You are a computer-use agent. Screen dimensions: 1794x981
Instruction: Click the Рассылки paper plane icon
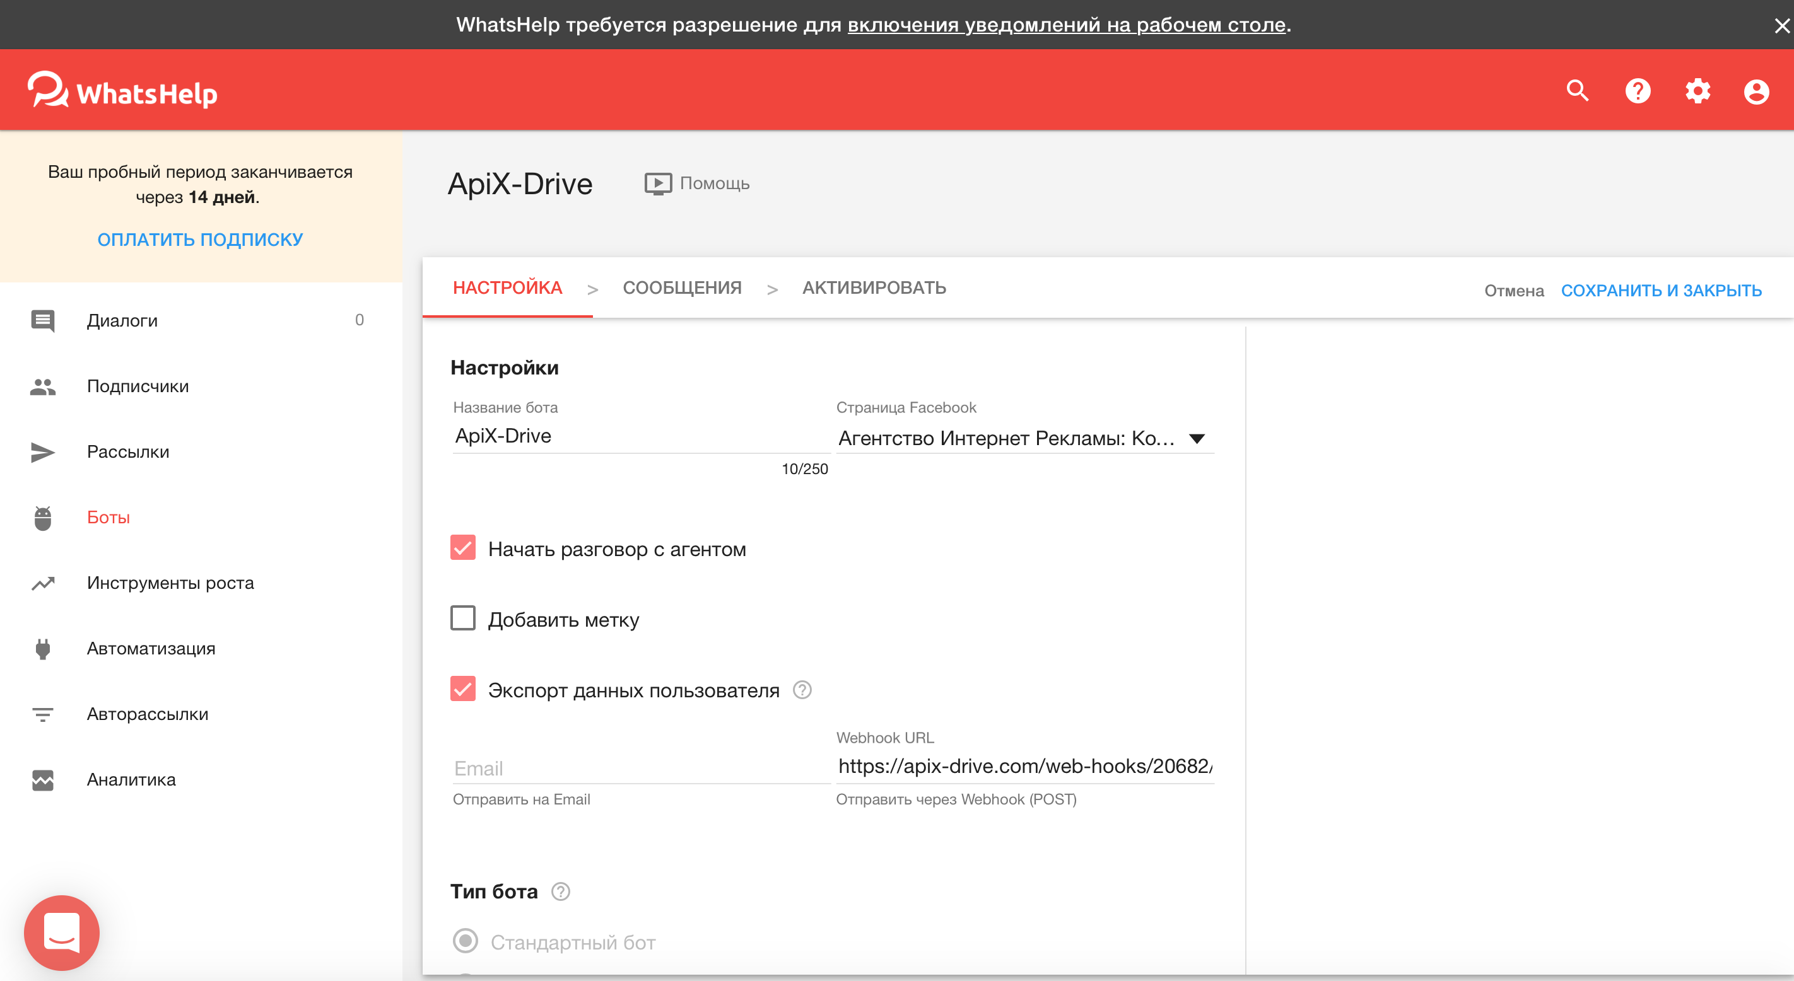point(42,452)
